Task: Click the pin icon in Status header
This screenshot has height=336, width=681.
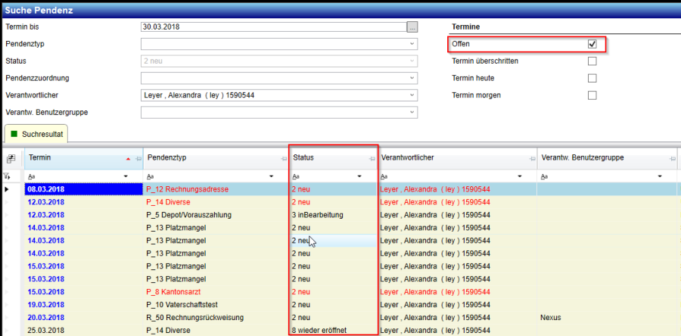Action: (x=371, y=158)
